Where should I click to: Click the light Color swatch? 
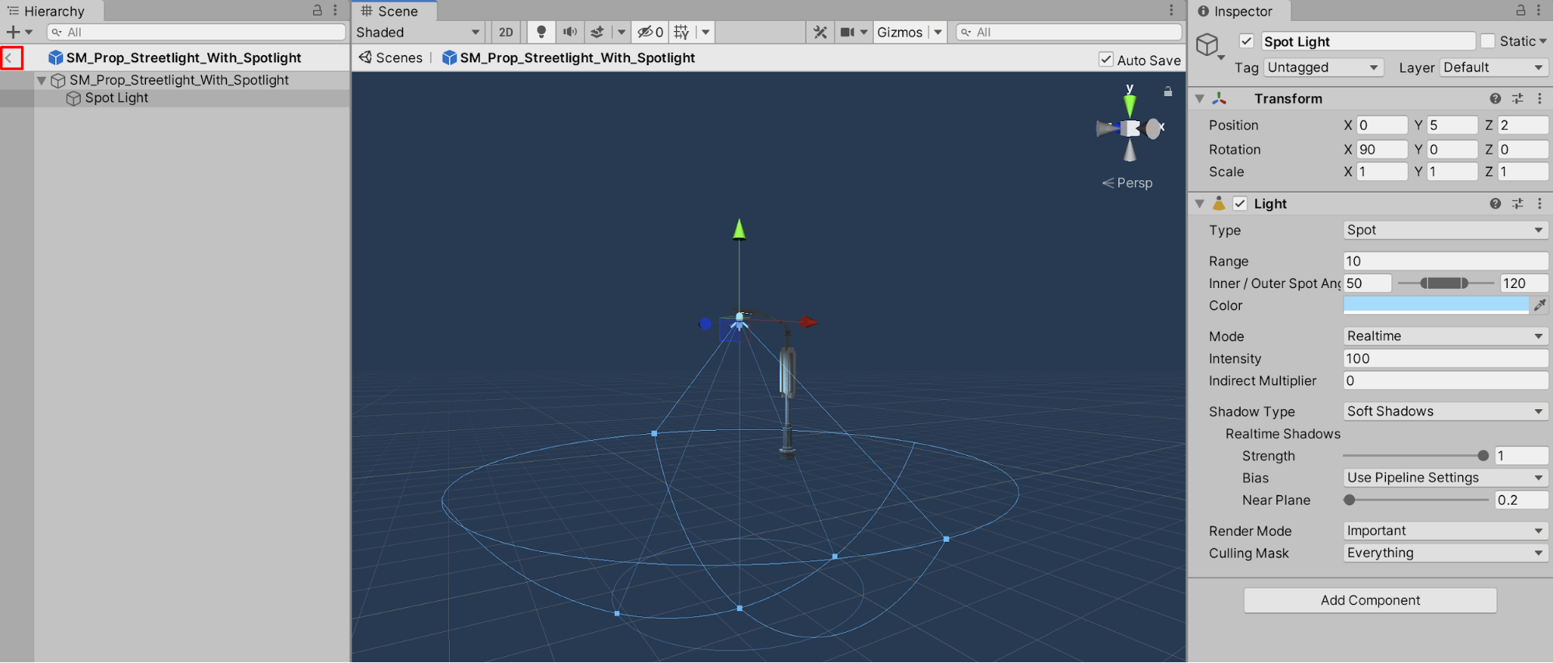pyautogui.click(x=1435, y=305)
